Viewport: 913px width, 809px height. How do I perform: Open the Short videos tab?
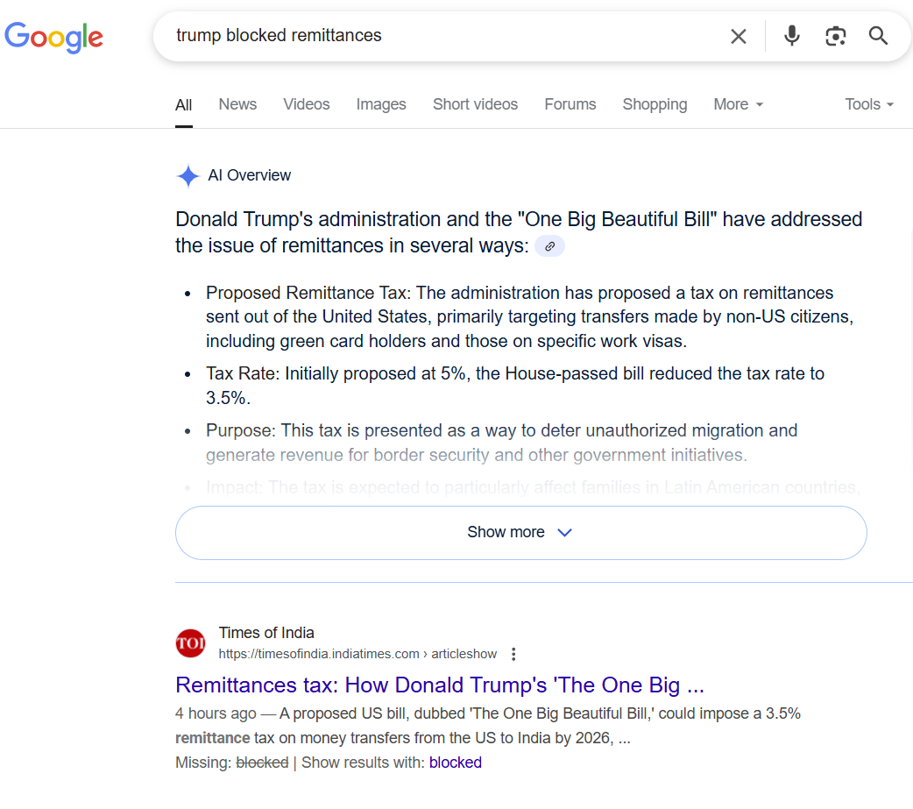(x=475, y=104)
